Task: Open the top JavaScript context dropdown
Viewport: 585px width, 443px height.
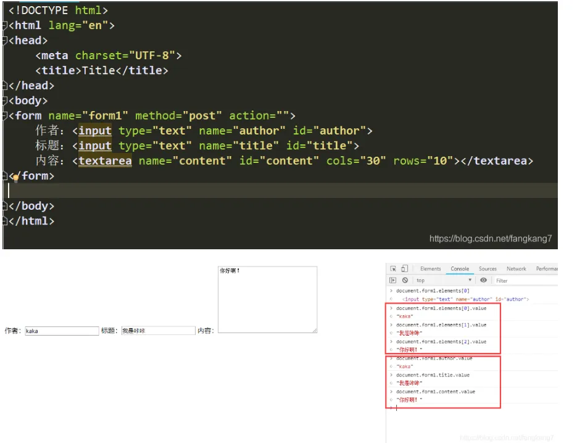Action: pyautogui.click(x=444, y=280)
